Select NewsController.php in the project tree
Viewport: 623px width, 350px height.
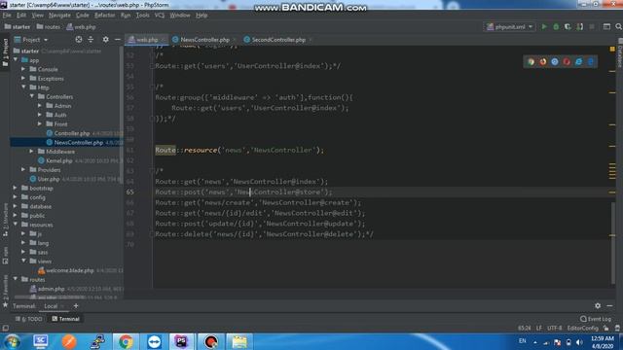[79, 142]
